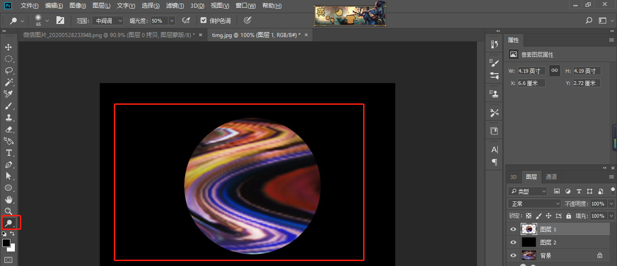This screenshot has width=617, height=266.
Task: Open the 文件 (File) menu
Action: [x=29, y=5]
